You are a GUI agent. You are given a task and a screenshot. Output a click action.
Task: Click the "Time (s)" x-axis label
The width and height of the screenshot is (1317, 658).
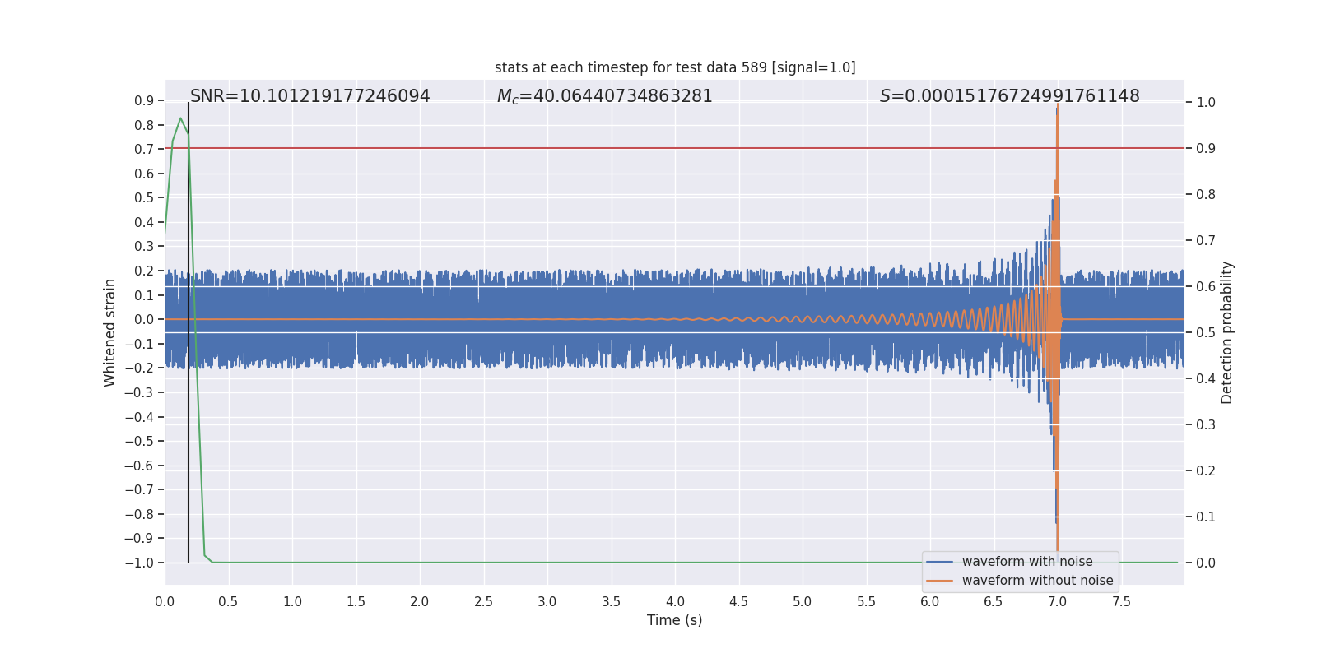[x=674, y=620]
